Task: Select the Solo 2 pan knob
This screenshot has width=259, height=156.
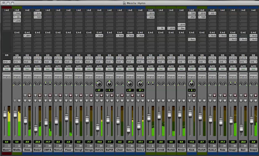Action: [x=140, y=84]
